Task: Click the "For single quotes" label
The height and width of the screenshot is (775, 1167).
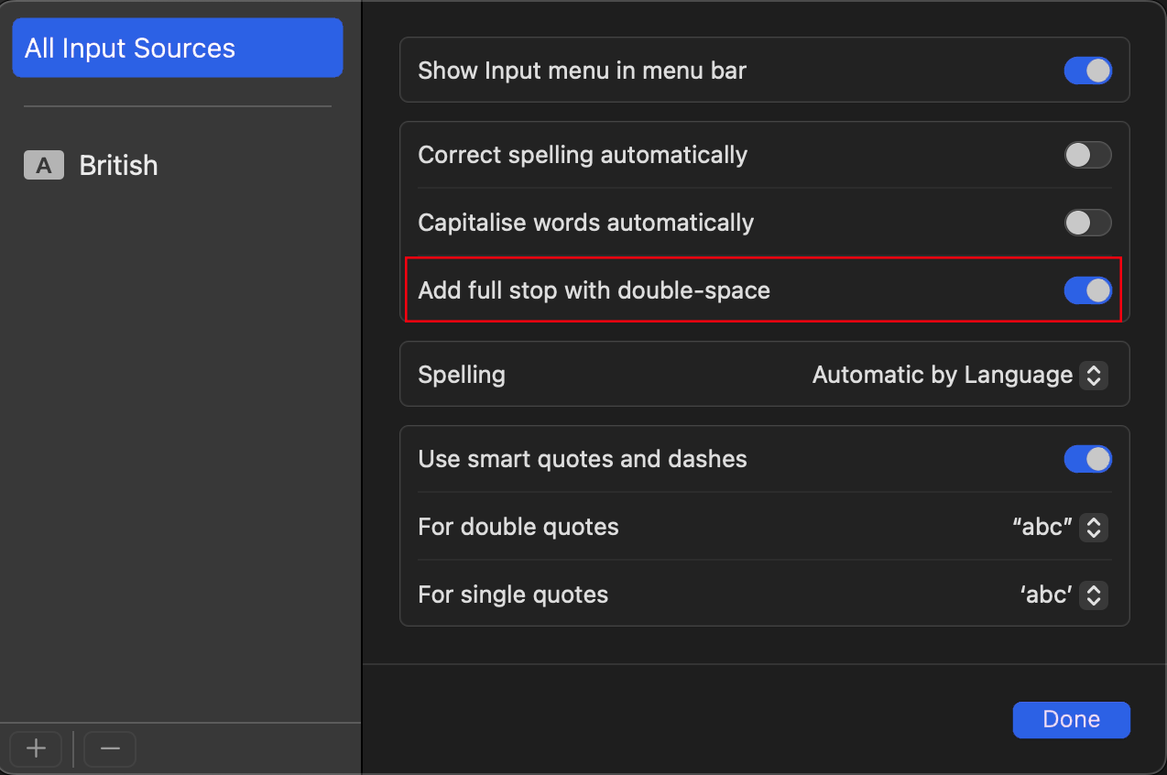Action: pyautogui.click(x=512, y=595)
